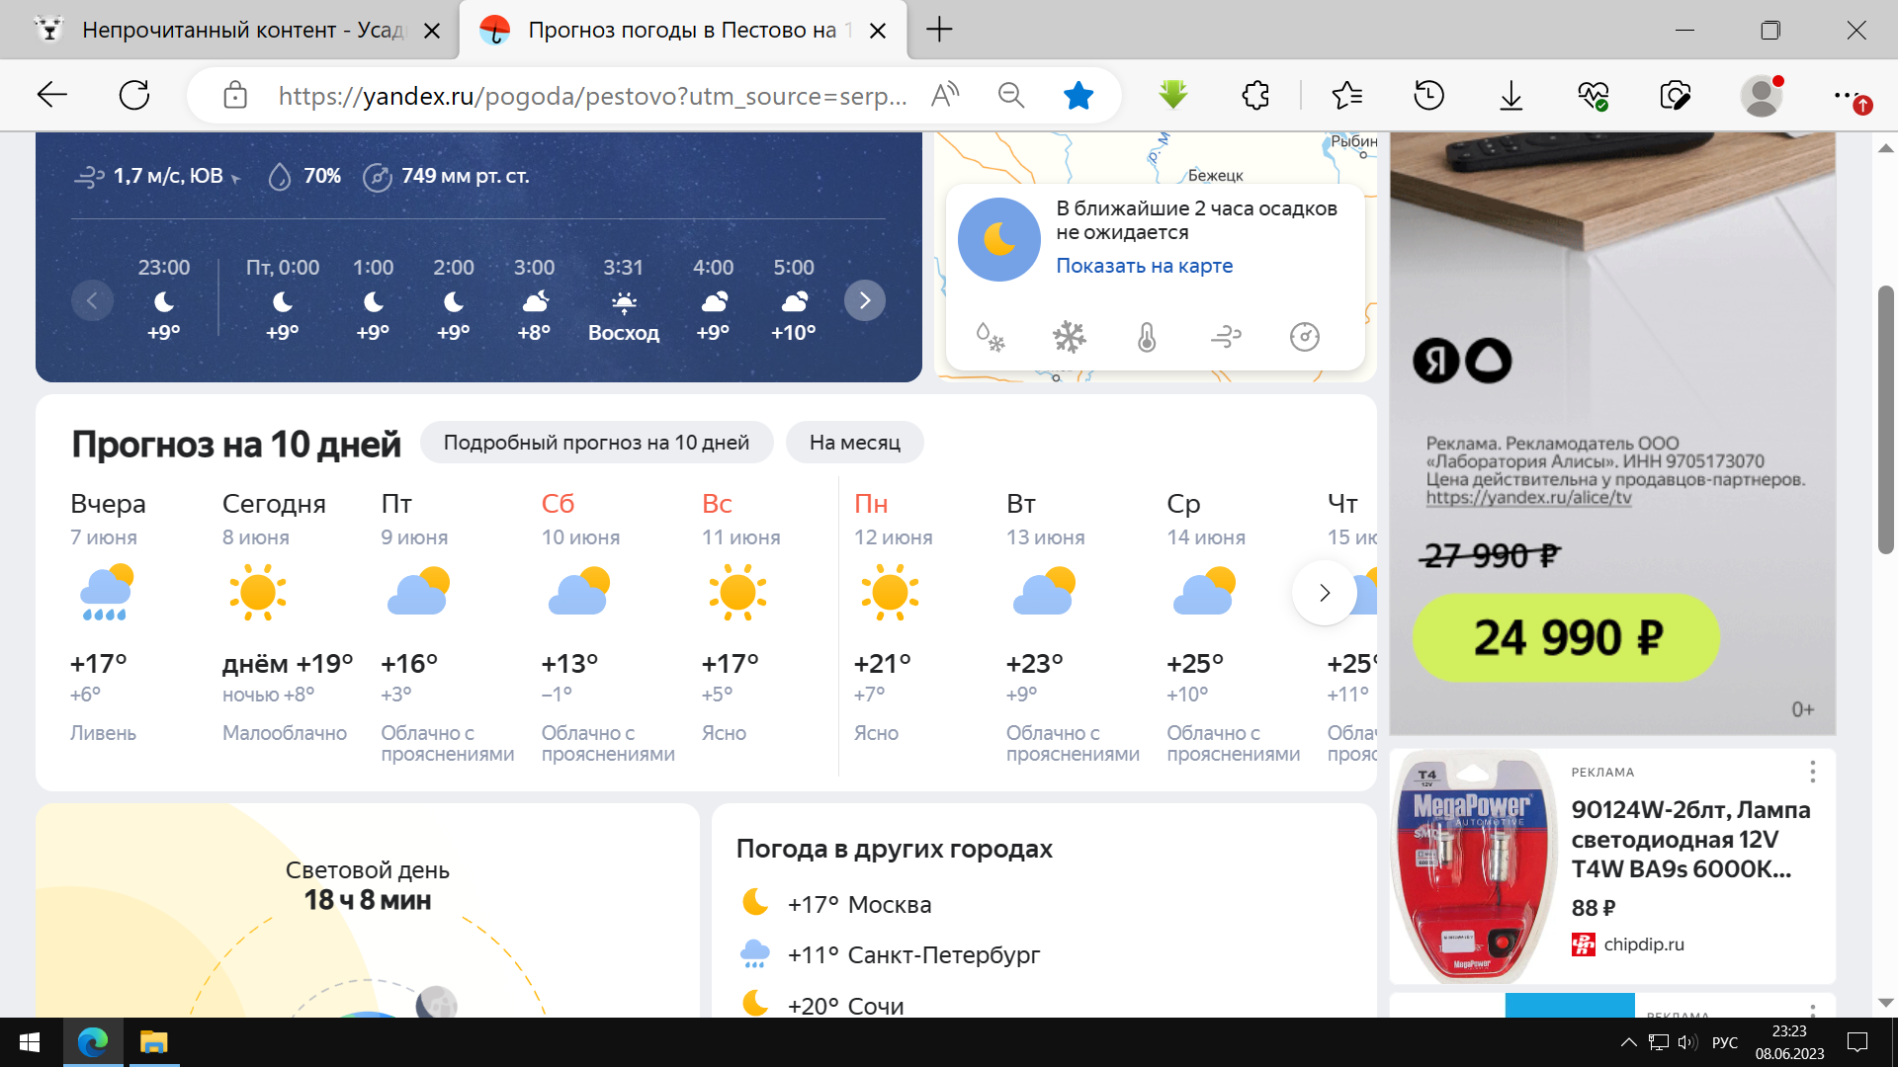Open the green download arrow extension
The height and width of the screenshot is (1067, 1898).
[x=1172, y=96]
